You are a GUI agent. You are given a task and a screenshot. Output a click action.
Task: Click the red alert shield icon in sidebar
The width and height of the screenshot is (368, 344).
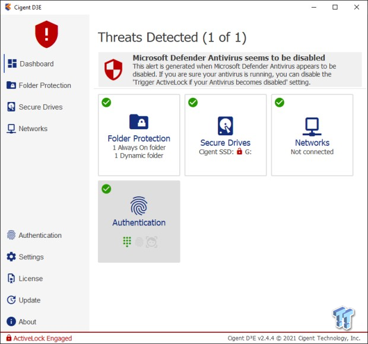pyautogui.click(x=46, y=34)
